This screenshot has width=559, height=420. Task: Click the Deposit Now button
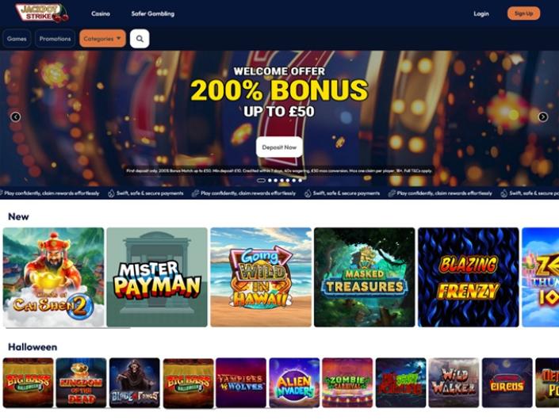(279, 147)
